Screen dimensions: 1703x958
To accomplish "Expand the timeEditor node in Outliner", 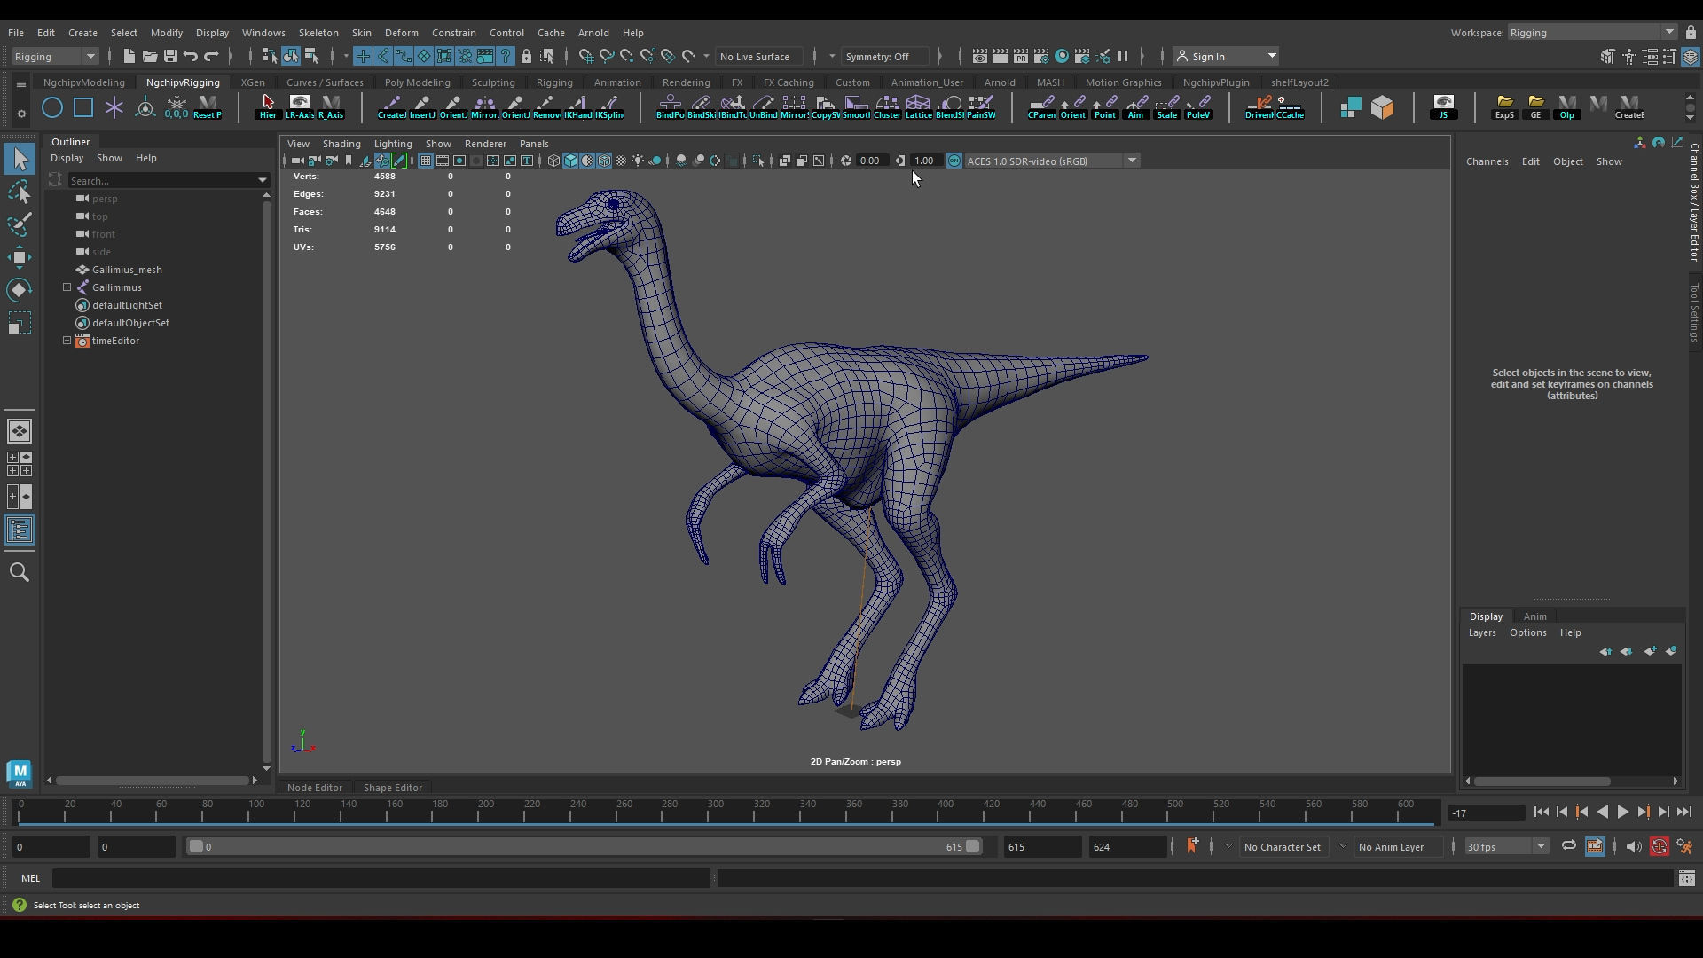I will pyautogui.click(x=67, y=341).
